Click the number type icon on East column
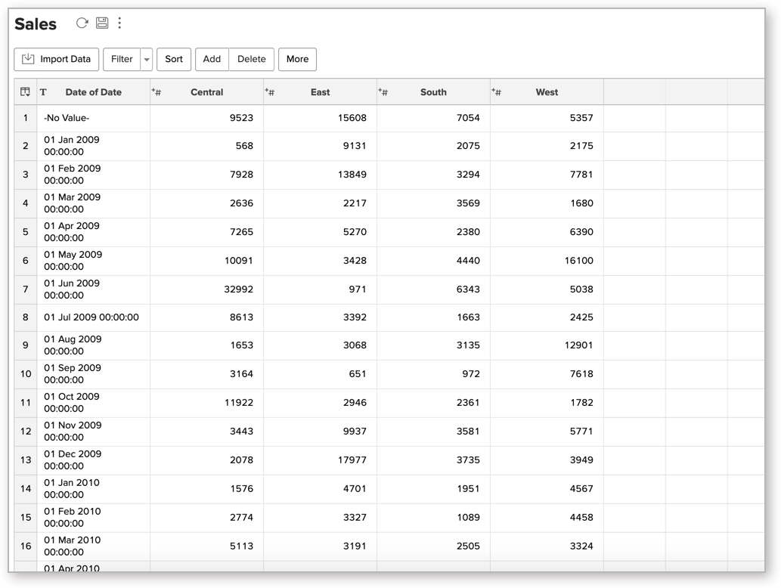 click(x=270, y=92)
